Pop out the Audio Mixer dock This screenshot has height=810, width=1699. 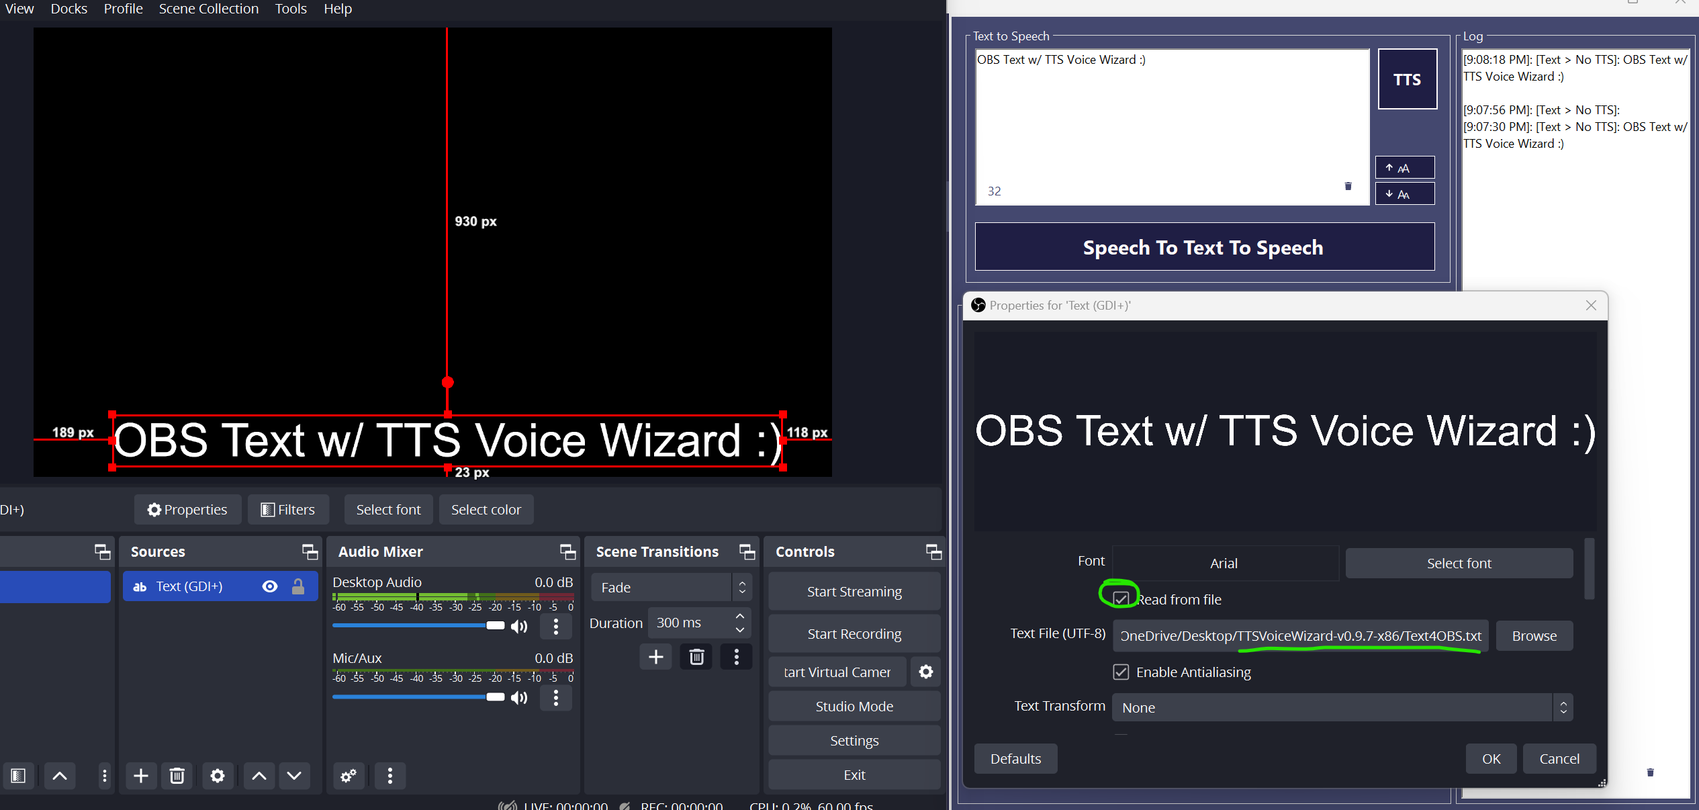click(568, 552)
